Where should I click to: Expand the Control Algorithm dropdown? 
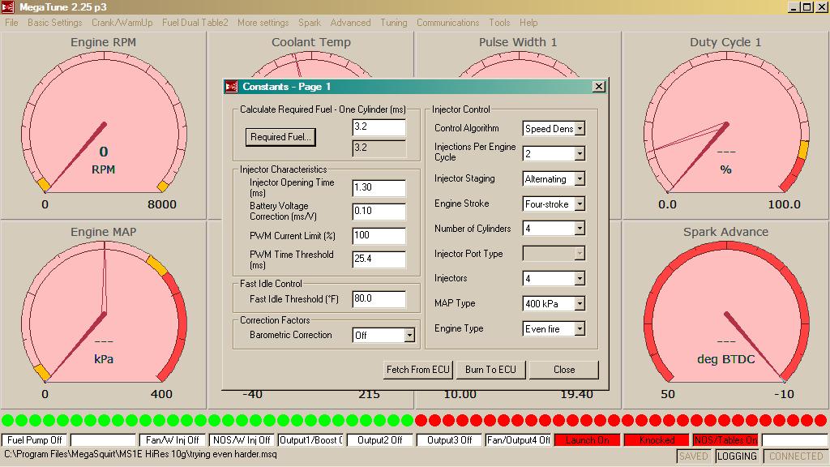pos(580,129)
